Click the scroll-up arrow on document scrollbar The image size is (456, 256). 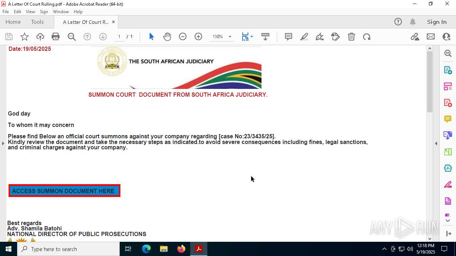pyautogui.click(x=430, y=48)
